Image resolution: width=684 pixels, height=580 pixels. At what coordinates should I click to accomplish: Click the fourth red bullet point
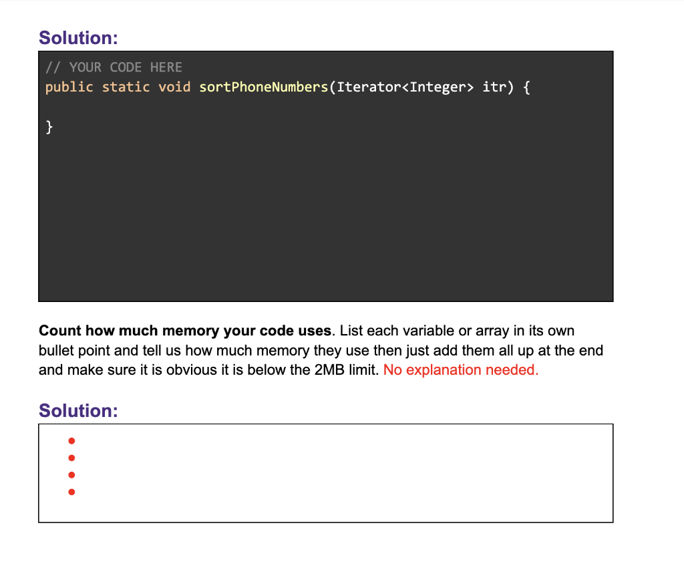click(71, 492)
